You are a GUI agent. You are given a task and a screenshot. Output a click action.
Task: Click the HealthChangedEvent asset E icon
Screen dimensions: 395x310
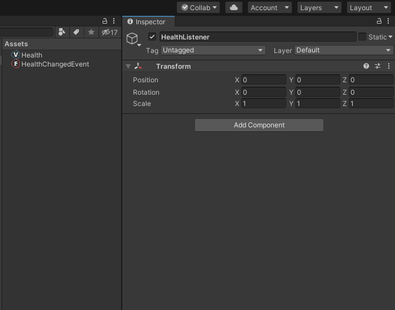(x=16, y=64)
